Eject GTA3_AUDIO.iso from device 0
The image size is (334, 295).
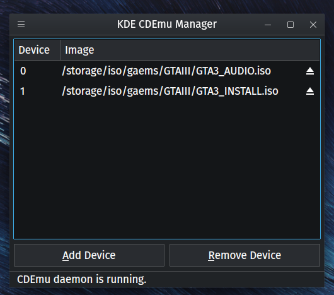tap(310, 71)
